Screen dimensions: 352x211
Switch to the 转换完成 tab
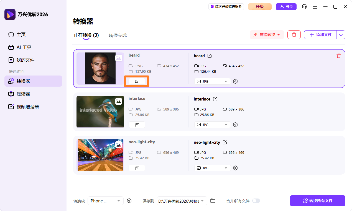118,35
